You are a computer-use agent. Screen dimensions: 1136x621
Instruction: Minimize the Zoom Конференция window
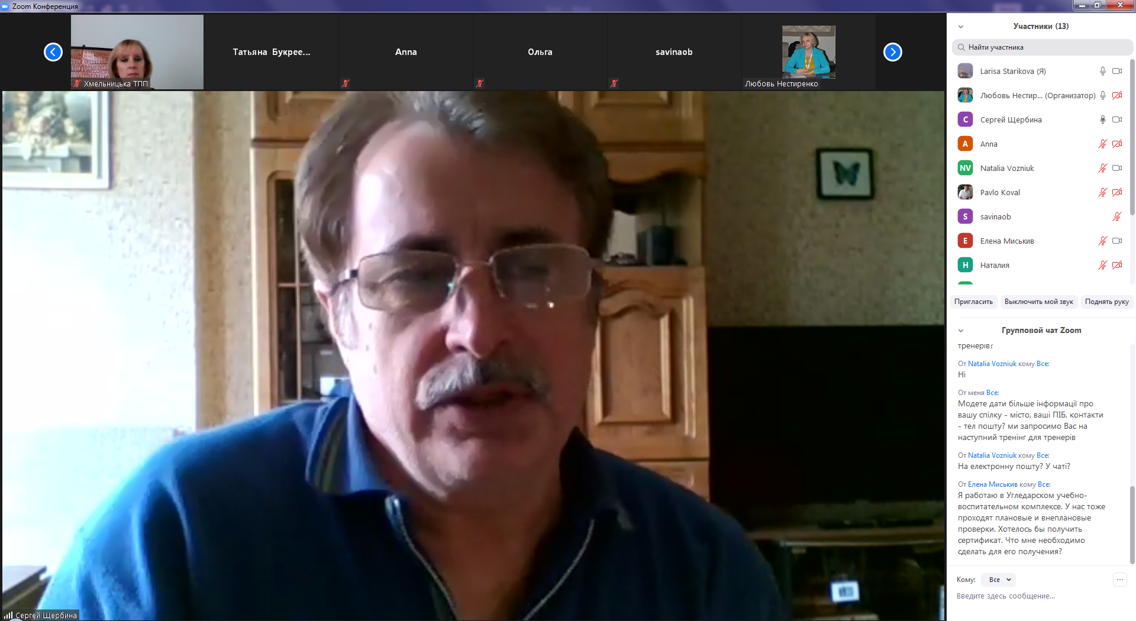pos(1082,5)
